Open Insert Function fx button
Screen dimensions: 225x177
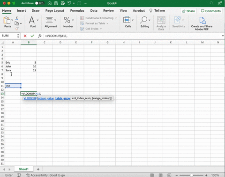coord(40,36)
